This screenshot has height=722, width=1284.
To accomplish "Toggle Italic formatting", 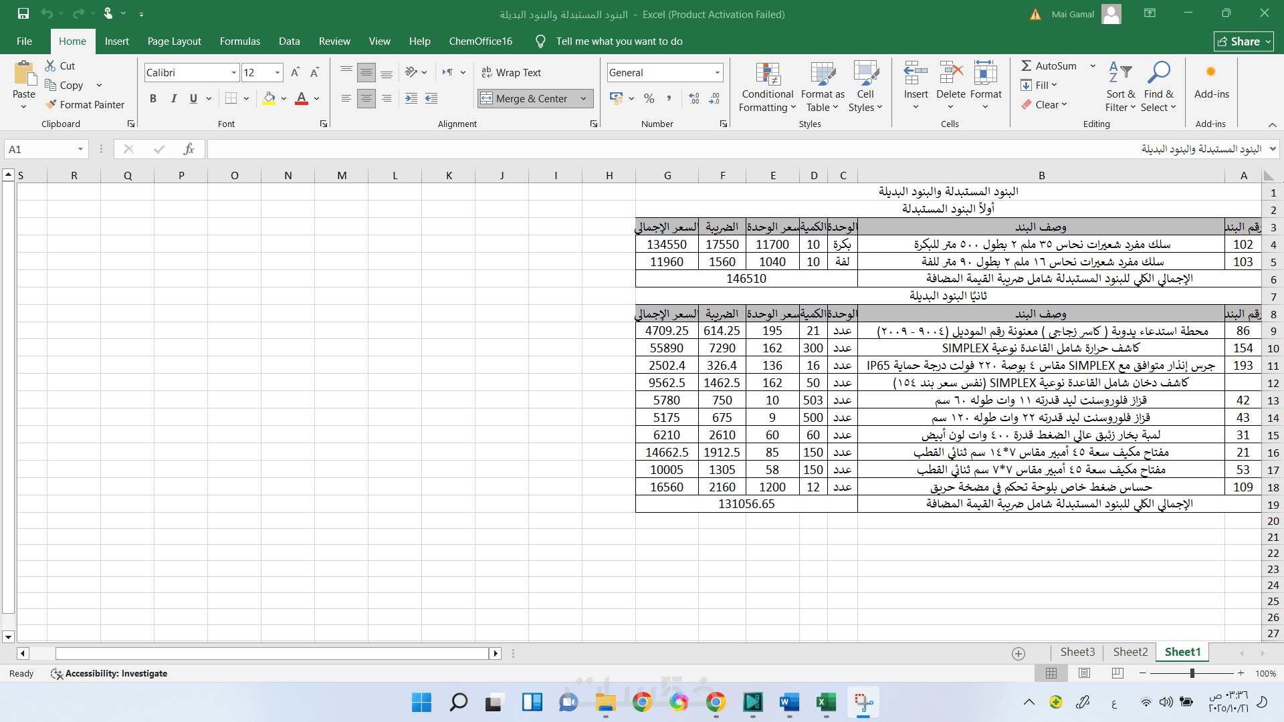I will [173, 98].
